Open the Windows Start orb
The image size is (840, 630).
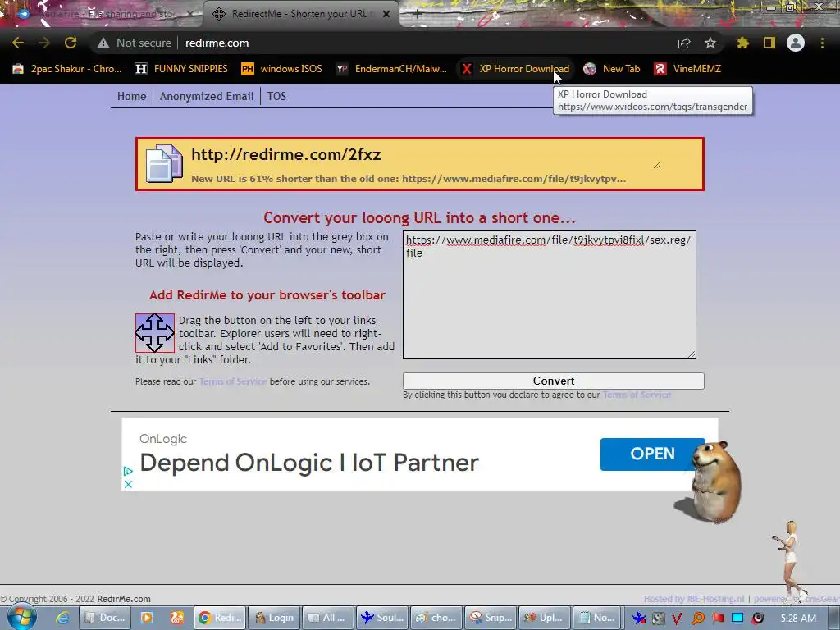[x=21, y=617]
